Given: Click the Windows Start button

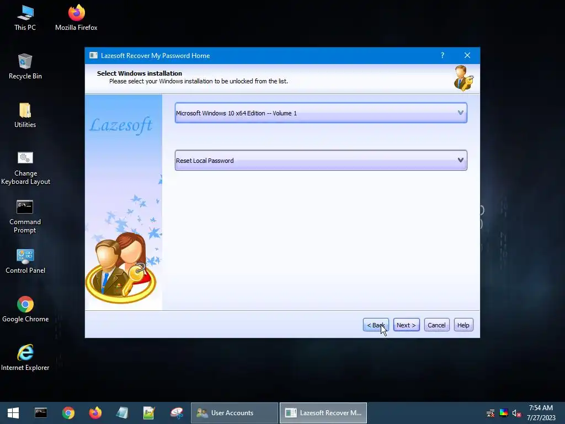Looking at the screenshot, I should click(13, 413).
